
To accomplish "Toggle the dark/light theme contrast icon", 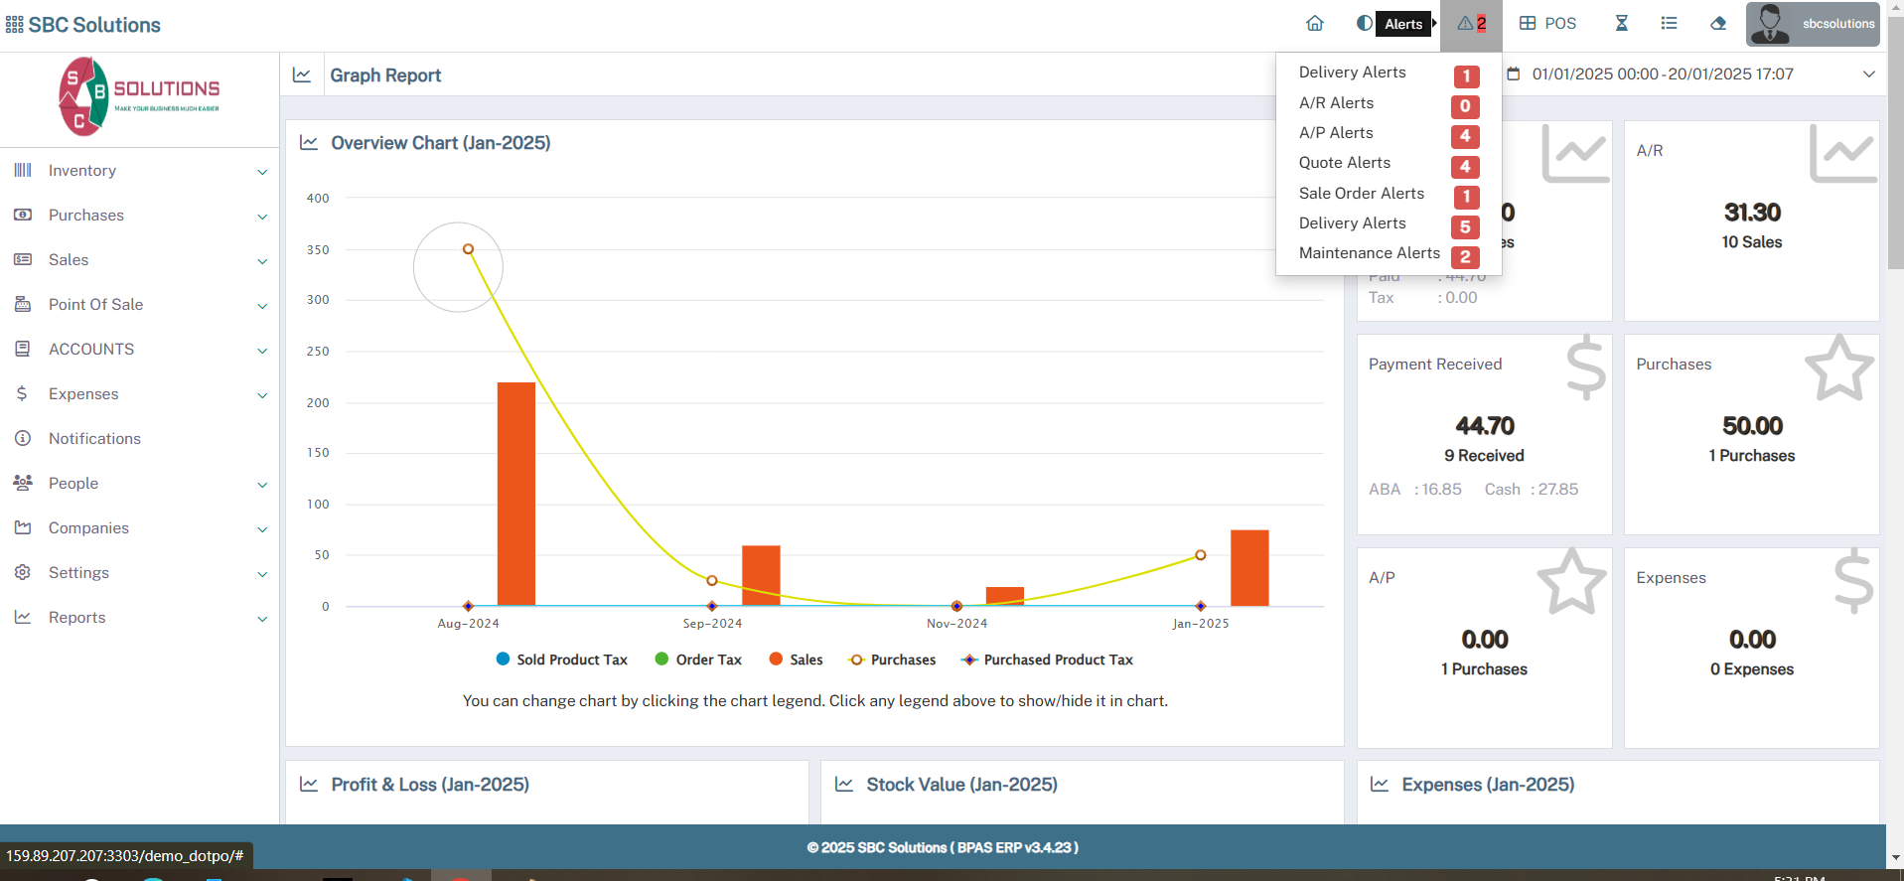I will 1365,24.
